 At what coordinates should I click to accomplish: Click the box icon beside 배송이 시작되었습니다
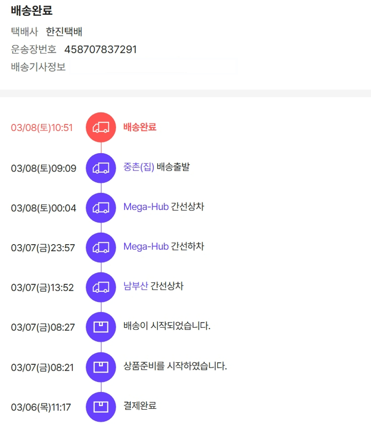[101, 327]
